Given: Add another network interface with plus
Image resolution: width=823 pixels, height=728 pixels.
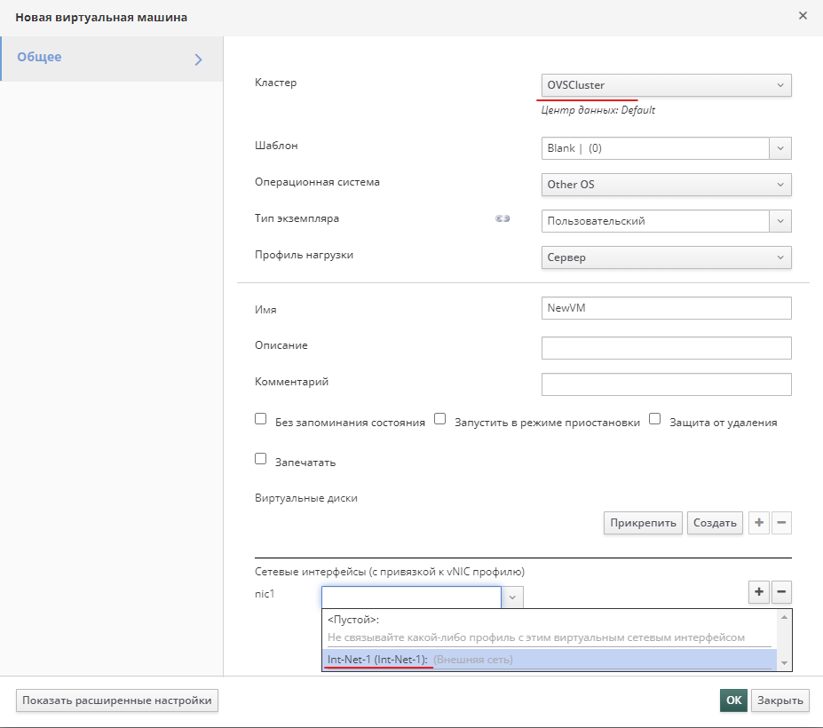Looking at the screenshot, I should pyautogui.click(x=758, y=592).
